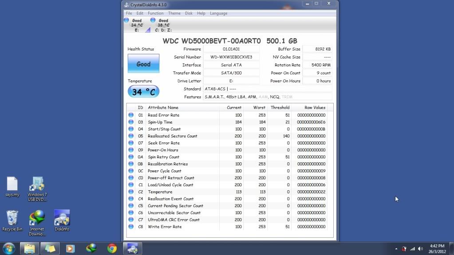The image size is (454, 255).
Task: Click the Serial Number field
Action: (231, 57)
